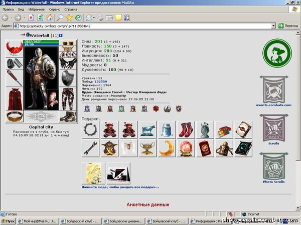Open History clock icon in toolbar
This screenshot has height=225, width=301.
click(x=78, y=18)
